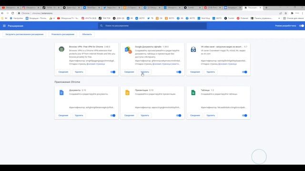Screen dimensions: 305x171
Task: Switch to the Pinterest browser tab
Action: (x=212, y=8)
